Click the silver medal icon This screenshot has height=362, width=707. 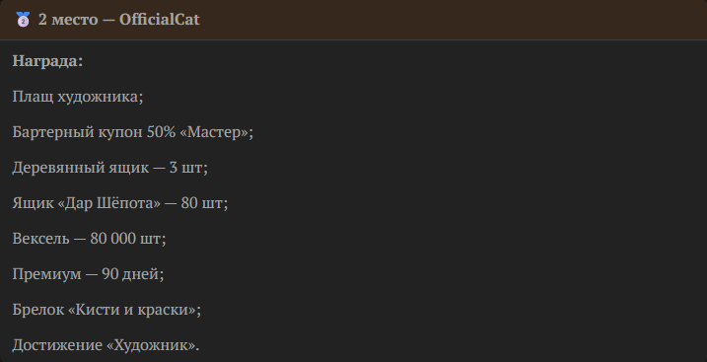point(23,20)
